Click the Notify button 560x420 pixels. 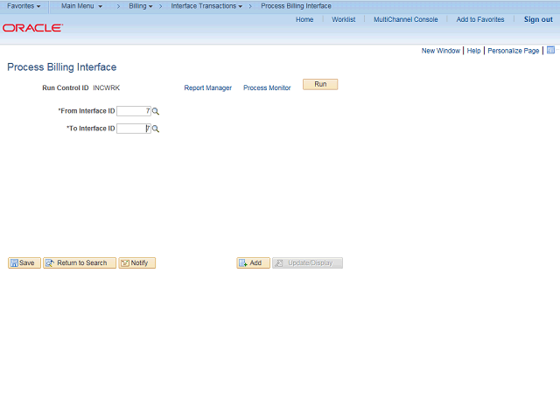coord(137,262)
